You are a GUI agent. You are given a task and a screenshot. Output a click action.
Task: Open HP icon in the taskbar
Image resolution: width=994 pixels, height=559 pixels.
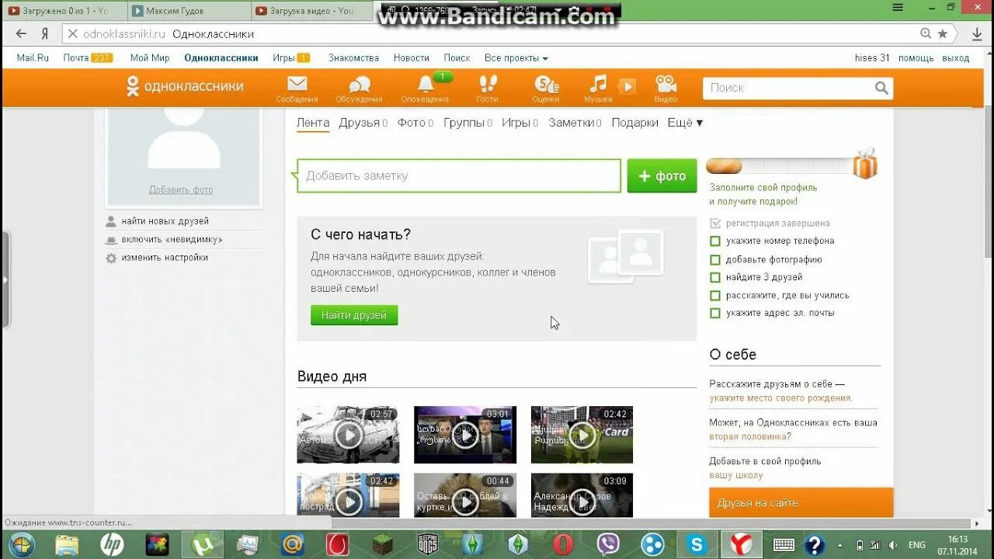(113, 544)
